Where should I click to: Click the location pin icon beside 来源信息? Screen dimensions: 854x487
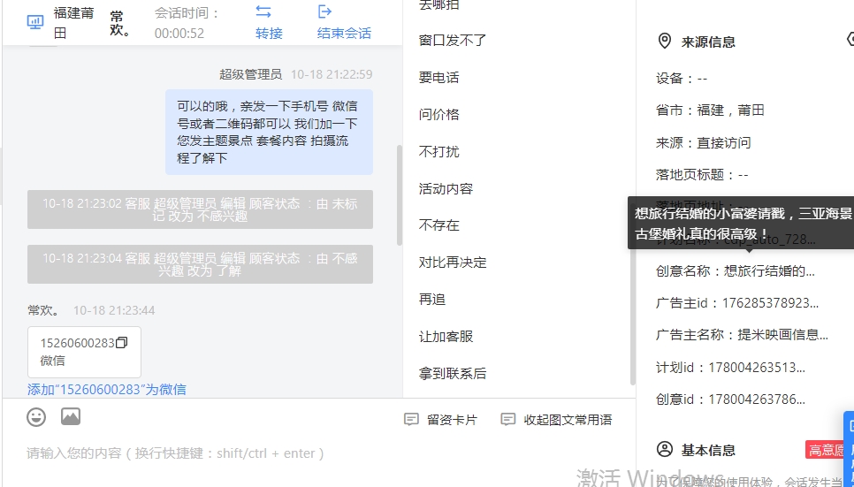(665, 41)
